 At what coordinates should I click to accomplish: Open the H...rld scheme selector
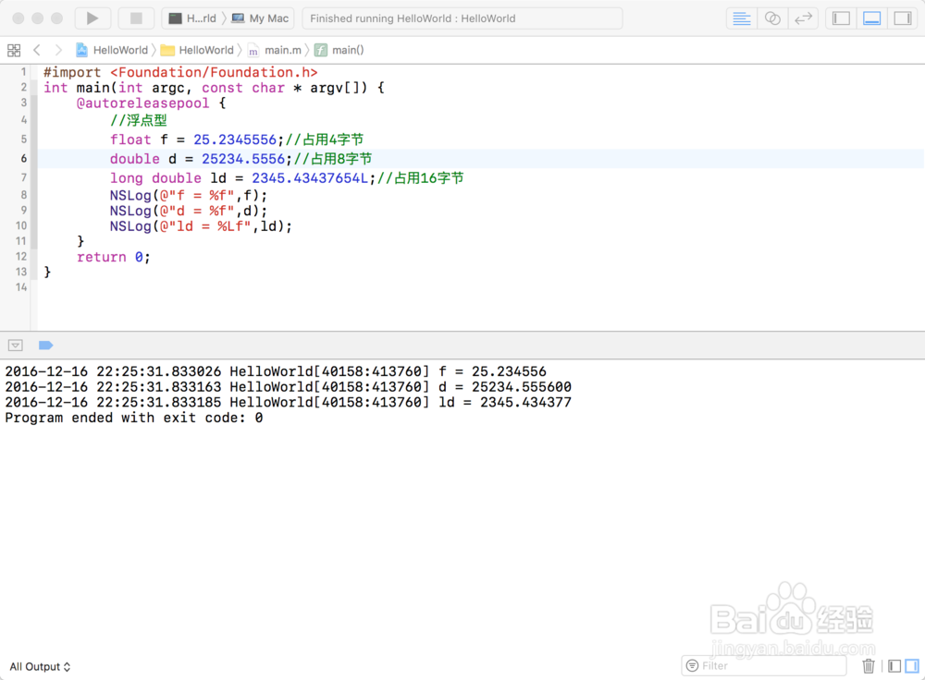click(x=192, y=18)
